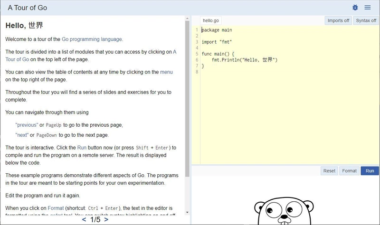Viewport: 380px width, 225px height.
Task: Click the "next" link
Action: coord(22,135)
